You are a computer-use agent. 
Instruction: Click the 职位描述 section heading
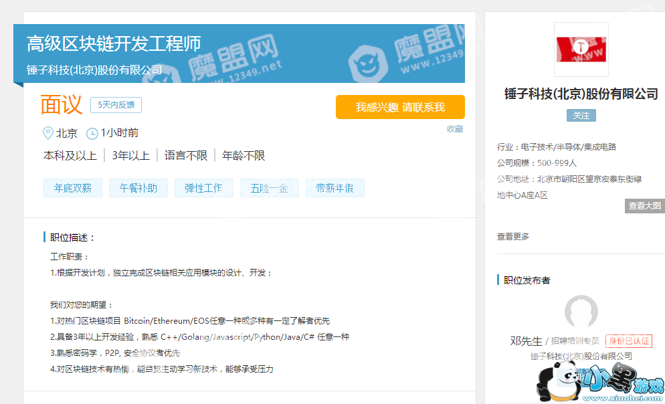tap(72, 237)
